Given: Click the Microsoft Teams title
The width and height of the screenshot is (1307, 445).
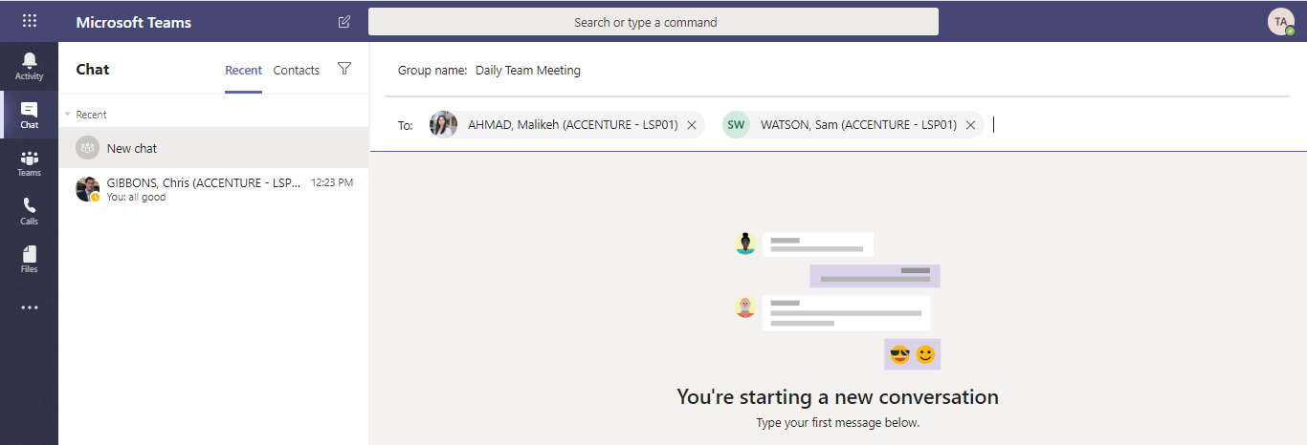Looking at the screenshot, I should [134, 22].
